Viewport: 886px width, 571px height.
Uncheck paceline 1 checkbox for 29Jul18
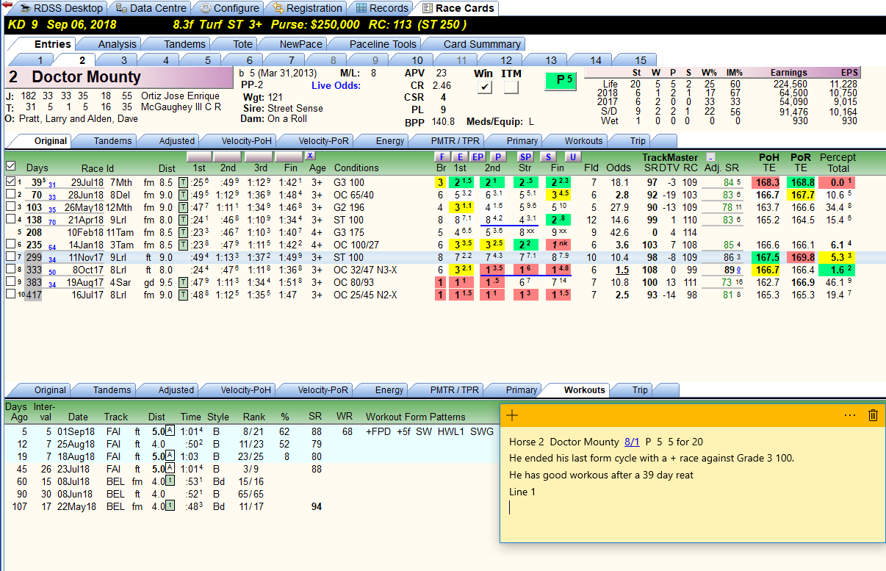click(x=10, y=182)
